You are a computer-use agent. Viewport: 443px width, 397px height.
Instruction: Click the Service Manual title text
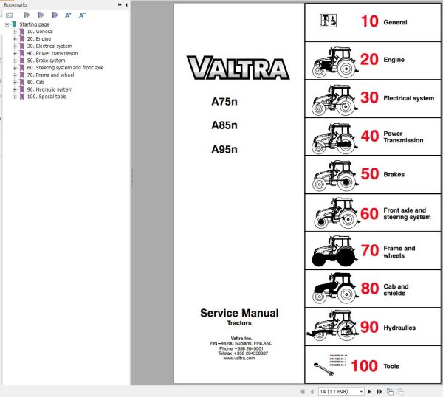pyautogui.click(x=239, y=313)
